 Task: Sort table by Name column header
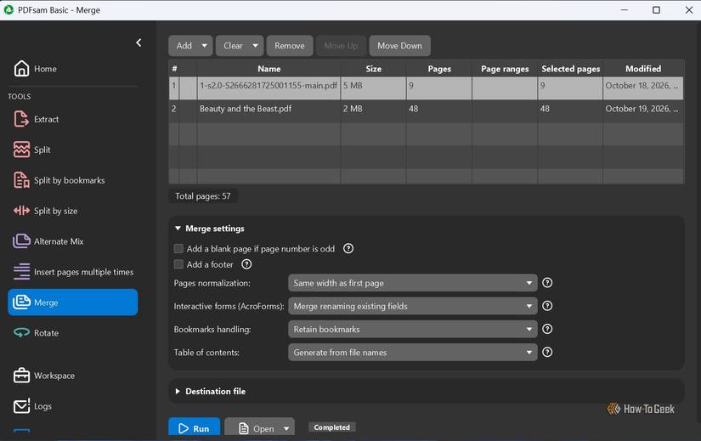[269, 69]
